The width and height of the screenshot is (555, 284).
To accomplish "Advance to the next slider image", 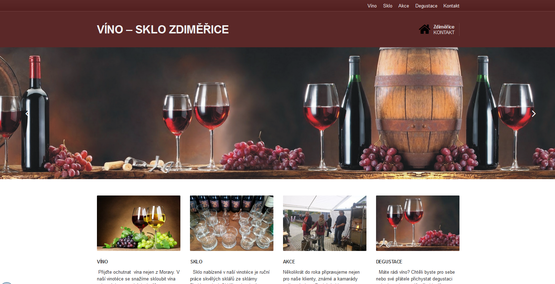I will (x=534, y=114).
